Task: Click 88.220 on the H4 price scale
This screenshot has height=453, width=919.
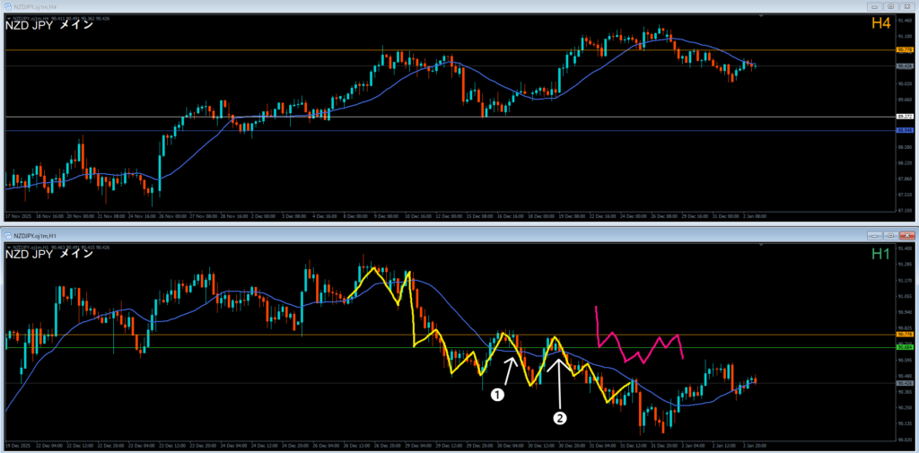Action: [x=906, y=163]
